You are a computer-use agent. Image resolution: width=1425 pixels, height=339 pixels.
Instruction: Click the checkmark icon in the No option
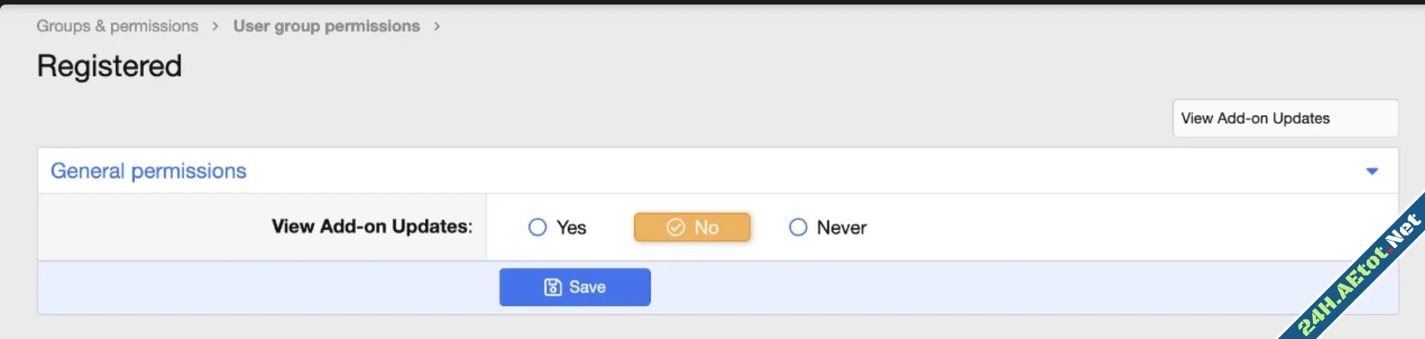[x=676, y=227]
